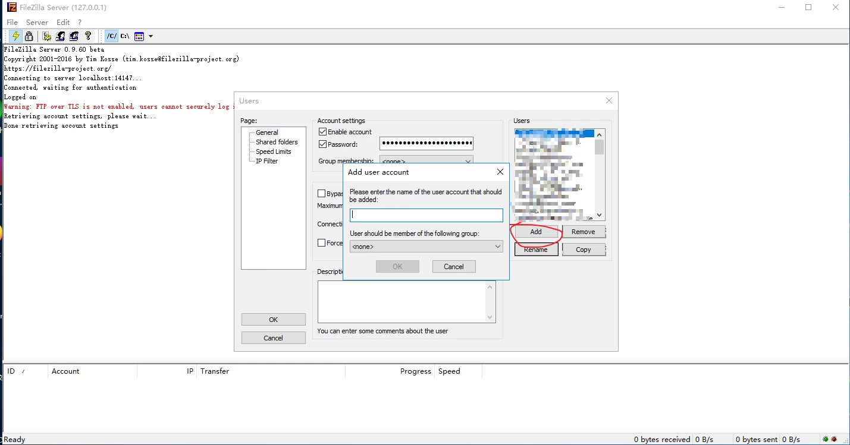Image resolution: width=850 pixels, height=445 pixels.
Task: Open the Server menu
Action: [37, 22]
